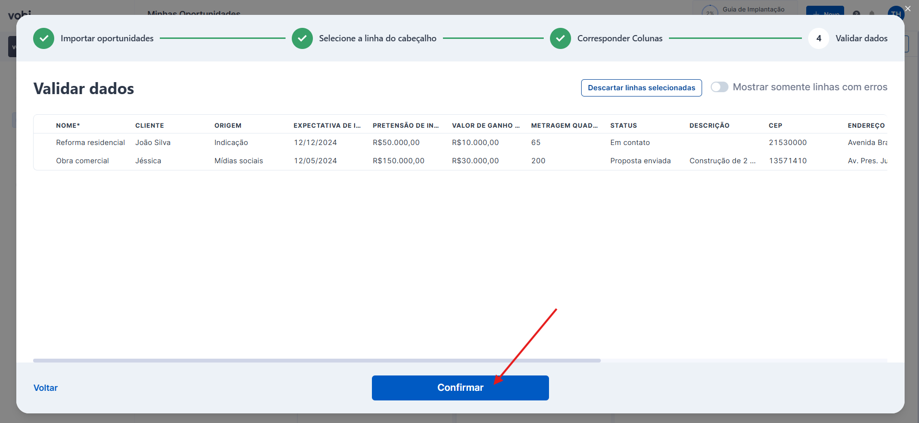Click the STATUS column header
Viewport: 919px width, 423px height.
623,125
